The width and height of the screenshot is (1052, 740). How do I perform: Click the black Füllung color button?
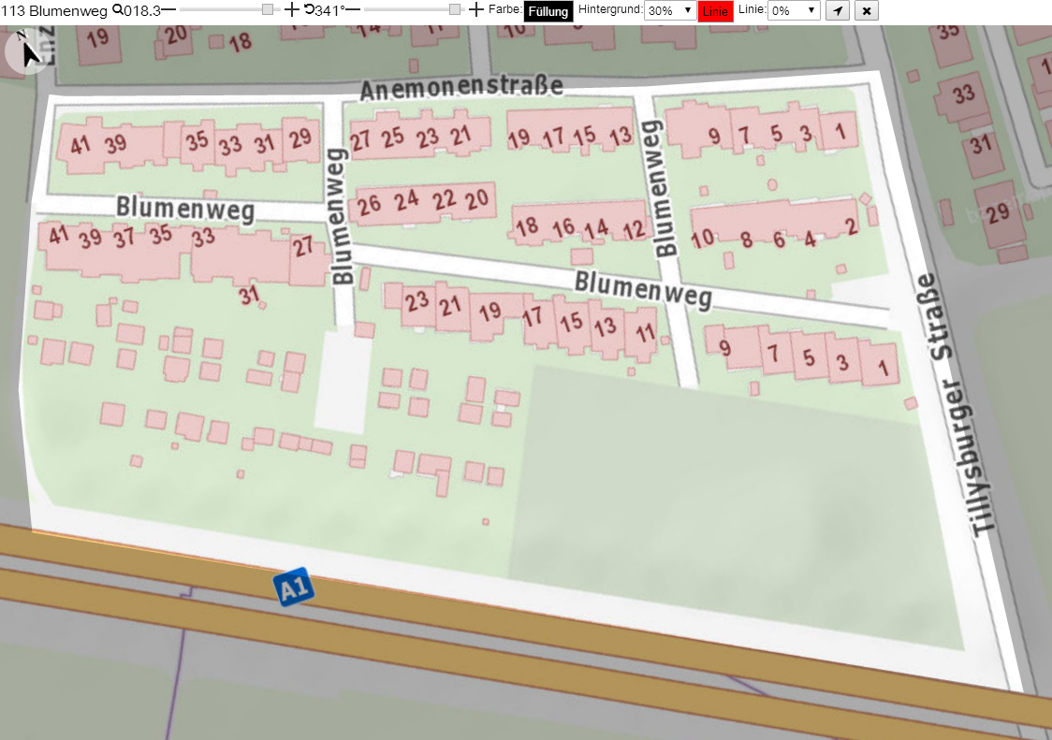pyautogui.click(x=548, y=11)
